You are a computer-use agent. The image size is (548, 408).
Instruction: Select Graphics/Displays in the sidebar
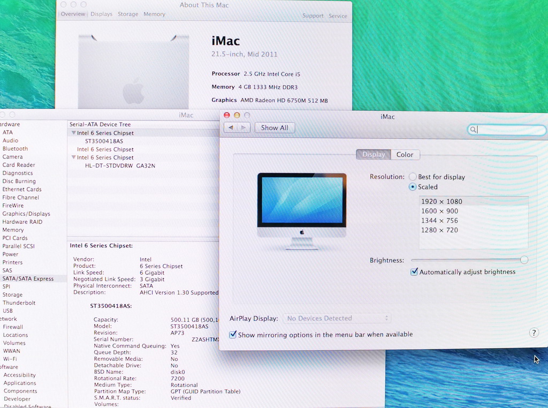point(26,214)
